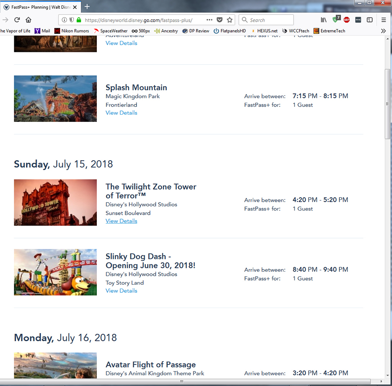Open page actions three-dot menu

point(209,20)
